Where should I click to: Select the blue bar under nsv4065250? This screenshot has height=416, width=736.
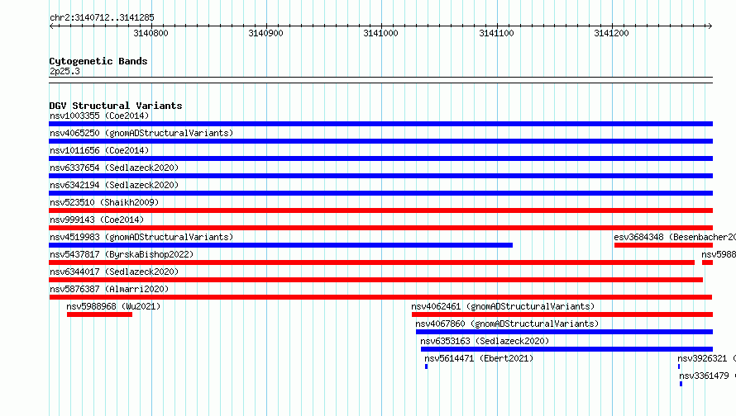[380, 141]
